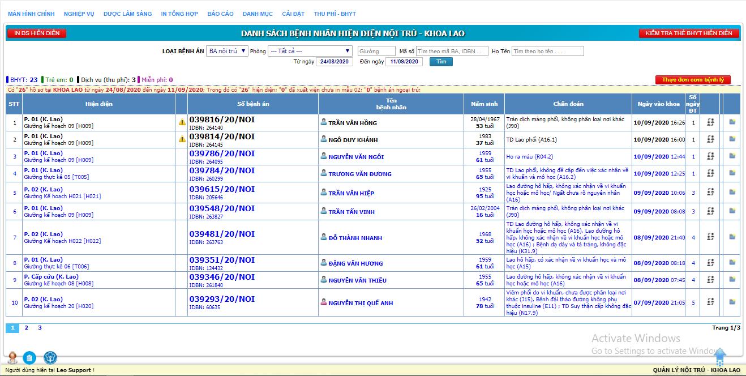The width and height of the screenshot is (746, 376).
Task: Click the Mã số search field
Action: [x=452, y=51]
